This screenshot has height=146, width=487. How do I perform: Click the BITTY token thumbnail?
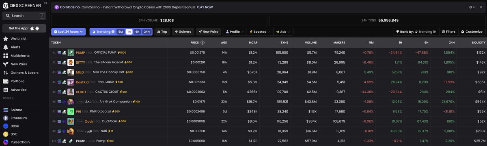point(71,63)
